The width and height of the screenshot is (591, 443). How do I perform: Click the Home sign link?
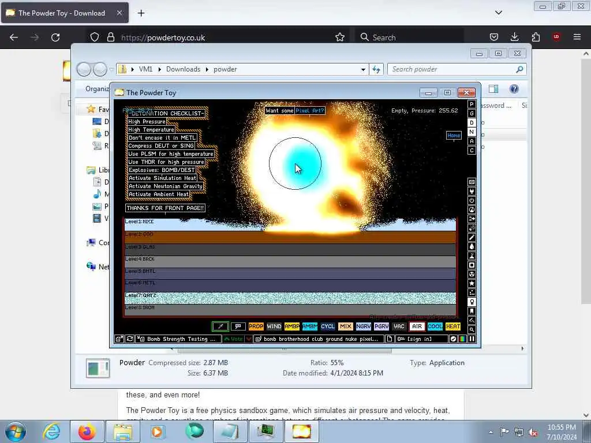pyautogui.click(x=454, y=135)
